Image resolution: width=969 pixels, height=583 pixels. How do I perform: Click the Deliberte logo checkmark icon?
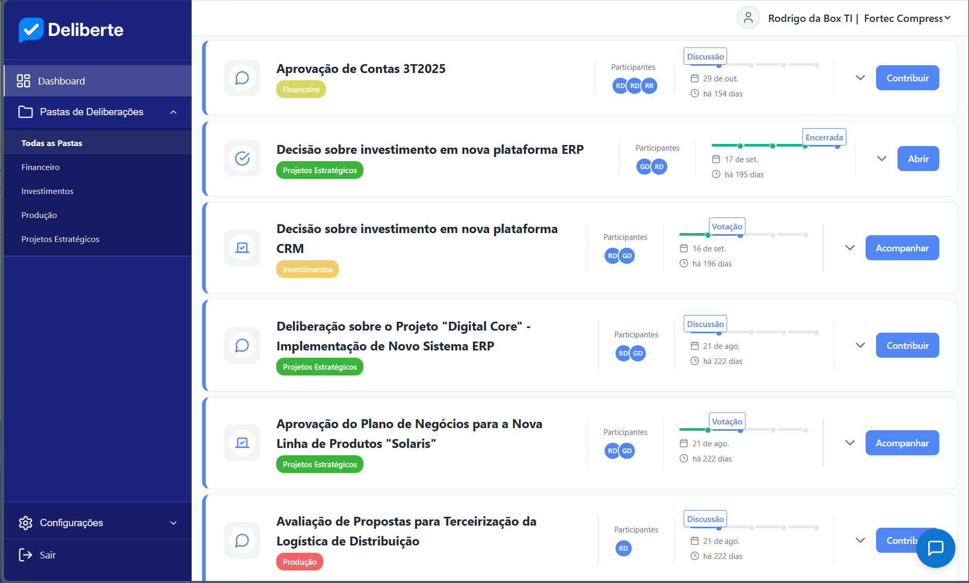tap(31, 30)
